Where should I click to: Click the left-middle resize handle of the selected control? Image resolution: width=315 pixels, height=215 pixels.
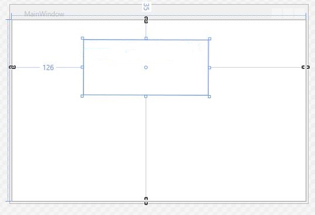82,67
